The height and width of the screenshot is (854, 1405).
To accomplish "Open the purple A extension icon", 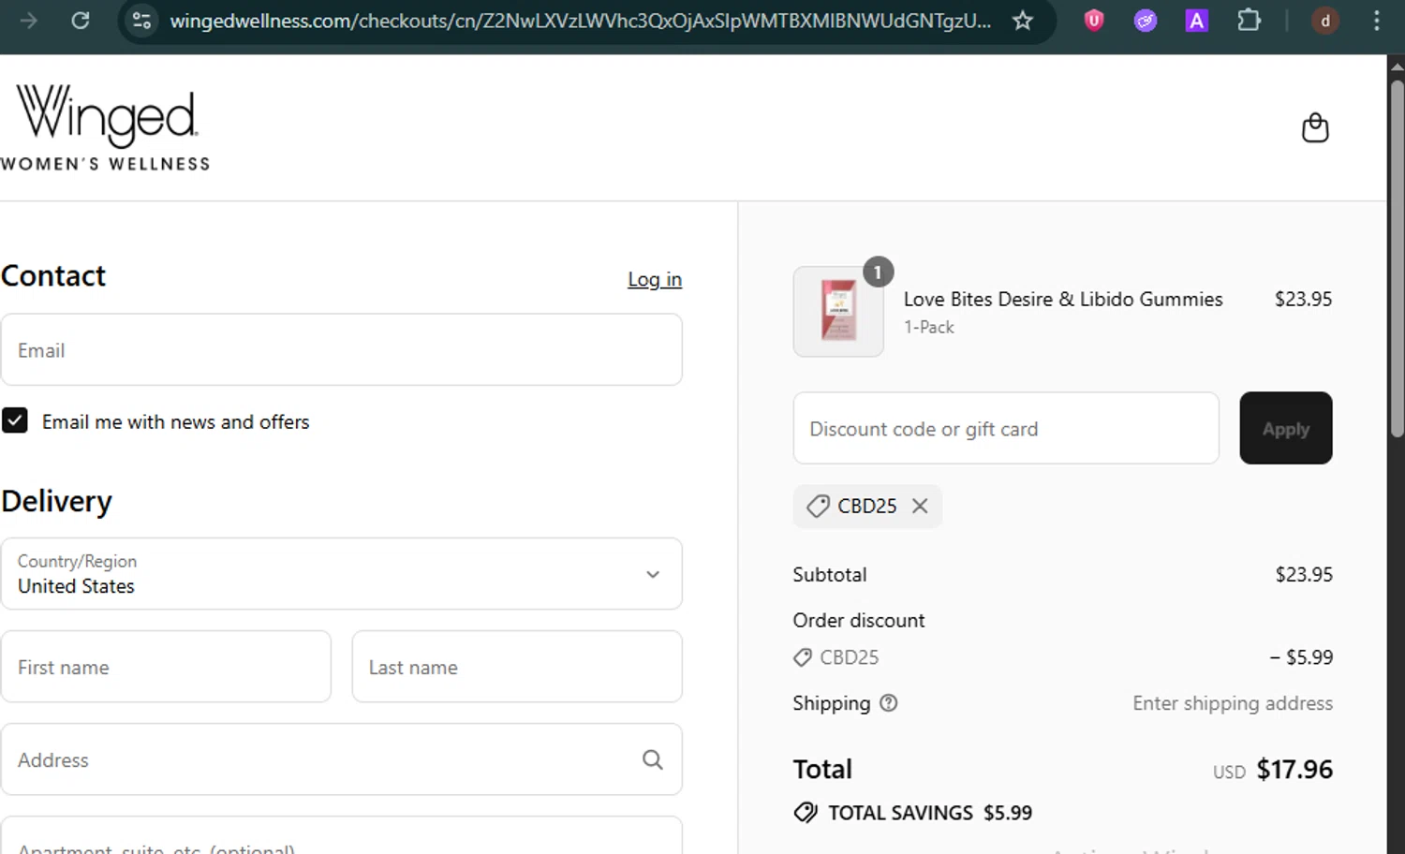I will pyautogui.click(x=1196, y=20).
